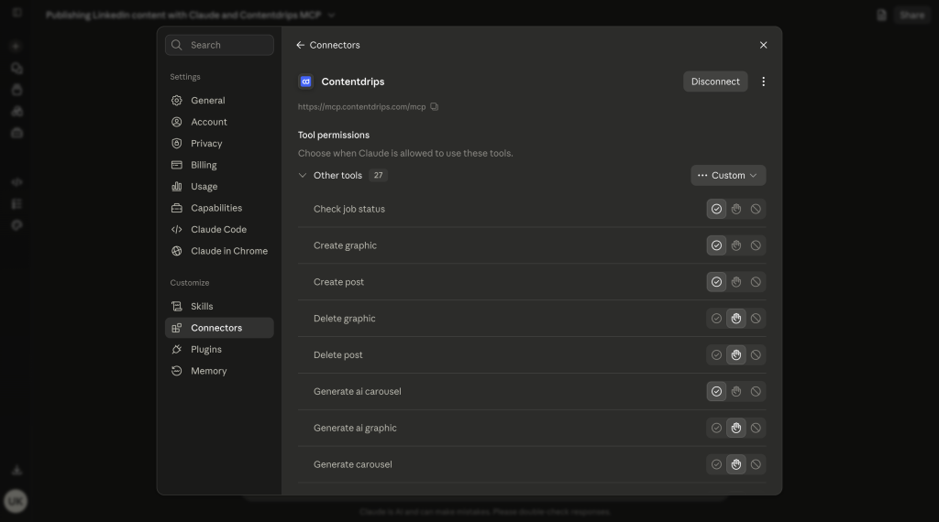Image resolution: width=939 pixels, height=522 pixels.
Task: Allow Delete graphic without approval
Action: pos(716,318)
